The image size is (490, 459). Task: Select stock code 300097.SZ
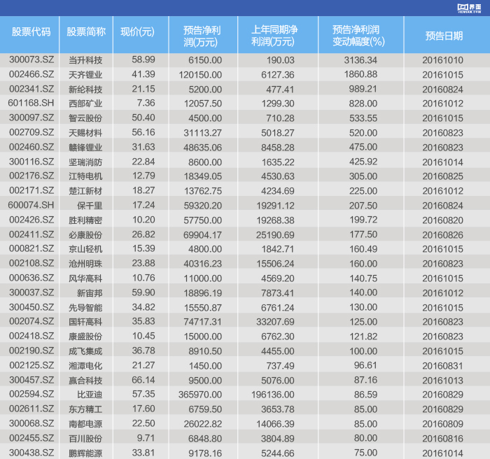point(31,118)
